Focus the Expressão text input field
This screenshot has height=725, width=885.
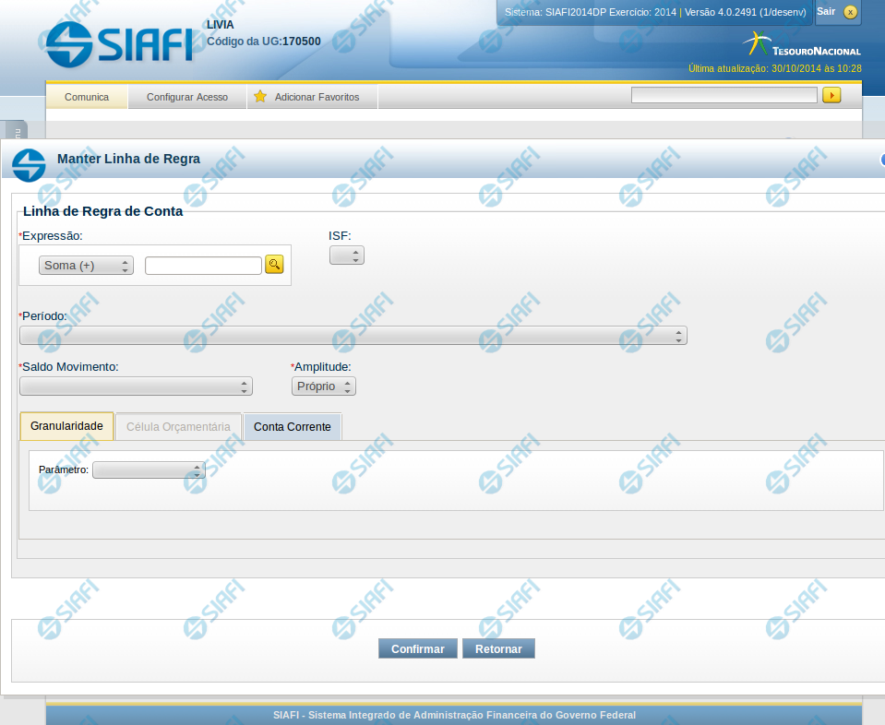tap(203, 266)
